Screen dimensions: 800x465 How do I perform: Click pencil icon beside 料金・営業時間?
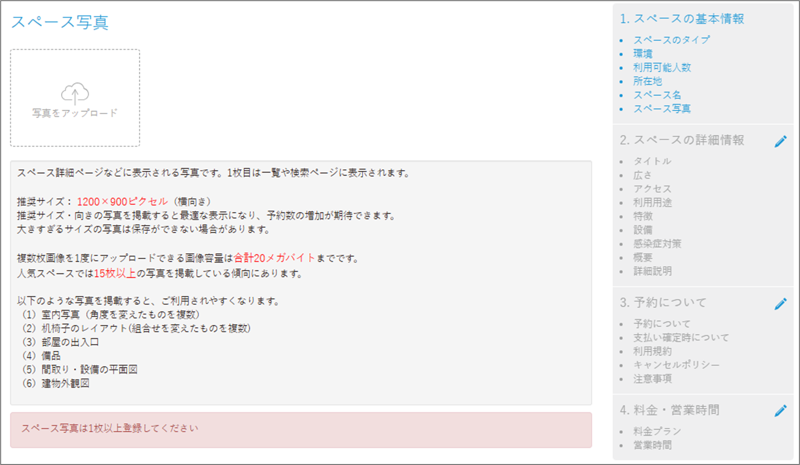[x=780, y=411]
